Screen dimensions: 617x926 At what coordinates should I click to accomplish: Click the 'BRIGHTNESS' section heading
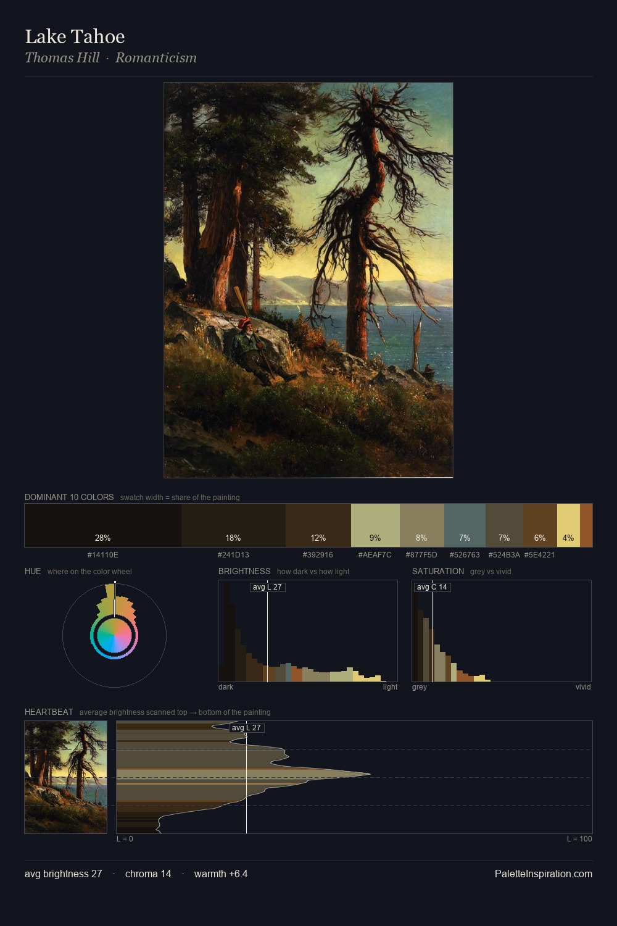[x=244, y=571]
